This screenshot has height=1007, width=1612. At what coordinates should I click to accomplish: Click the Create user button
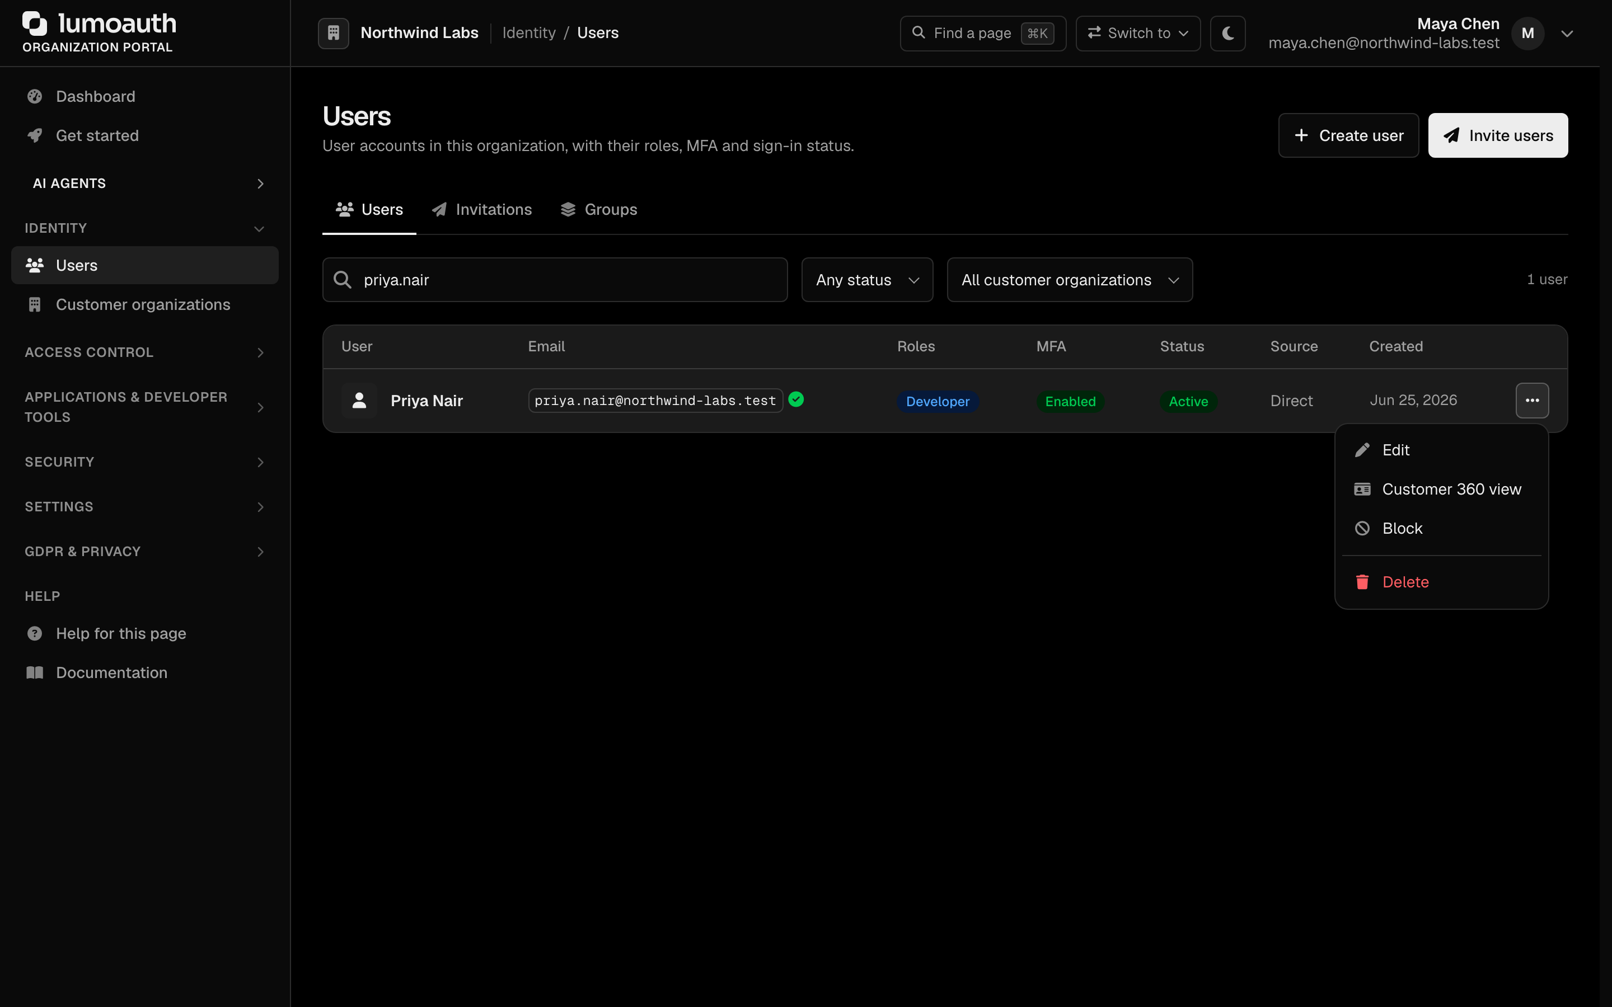pos(1348,135)
